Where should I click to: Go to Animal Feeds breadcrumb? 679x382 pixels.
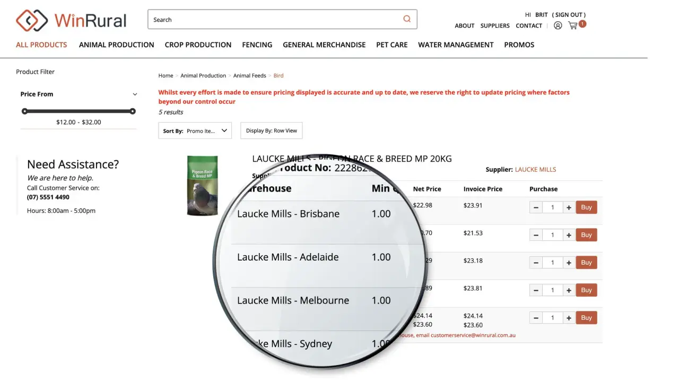click(x=250, y=75)
